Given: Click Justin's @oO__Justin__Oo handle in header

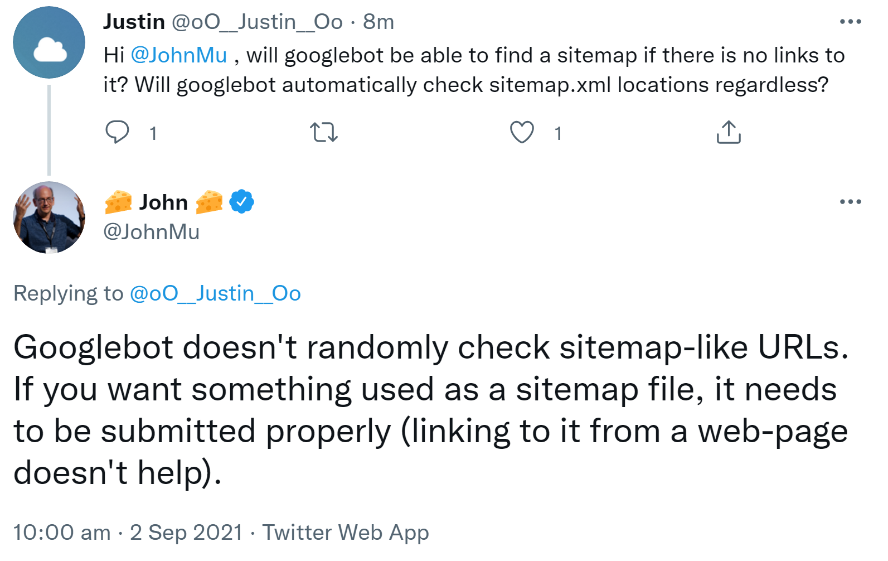Looking at the screenshot, I should [257, 22].
